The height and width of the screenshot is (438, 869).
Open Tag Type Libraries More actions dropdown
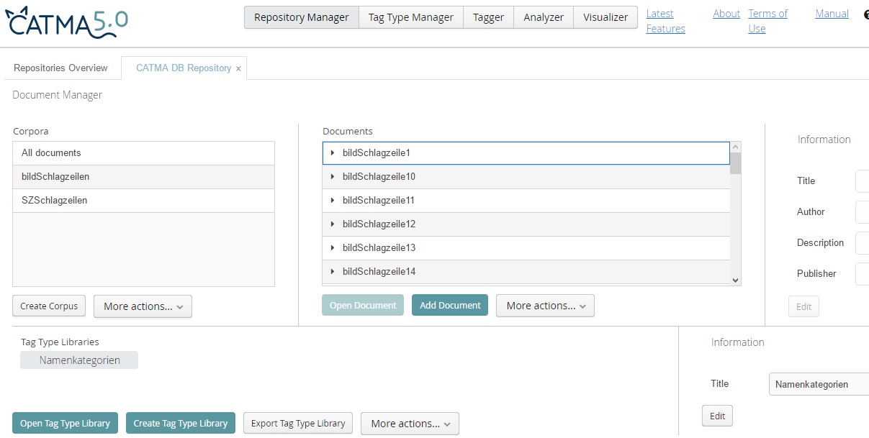[410, 424]
